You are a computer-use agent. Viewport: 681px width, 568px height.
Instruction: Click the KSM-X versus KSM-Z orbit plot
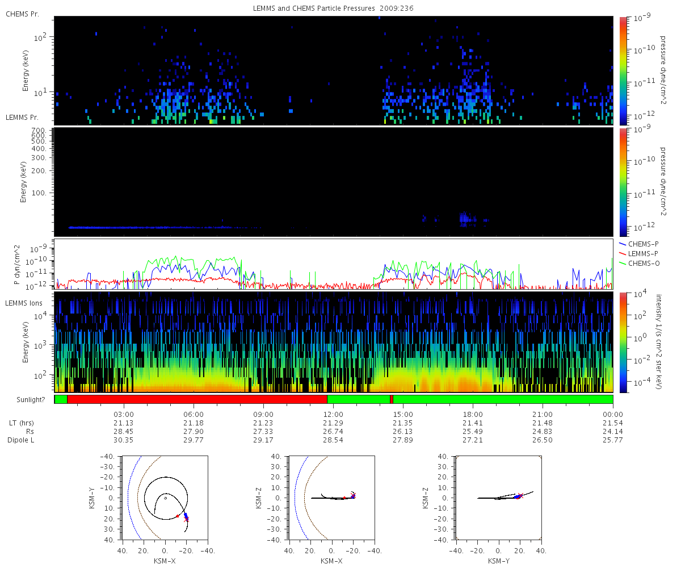pyautogui.click(x=331, y=498)
